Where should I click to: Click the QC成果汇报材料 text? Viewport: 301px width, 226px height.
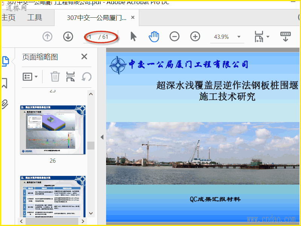coord(215,199)
